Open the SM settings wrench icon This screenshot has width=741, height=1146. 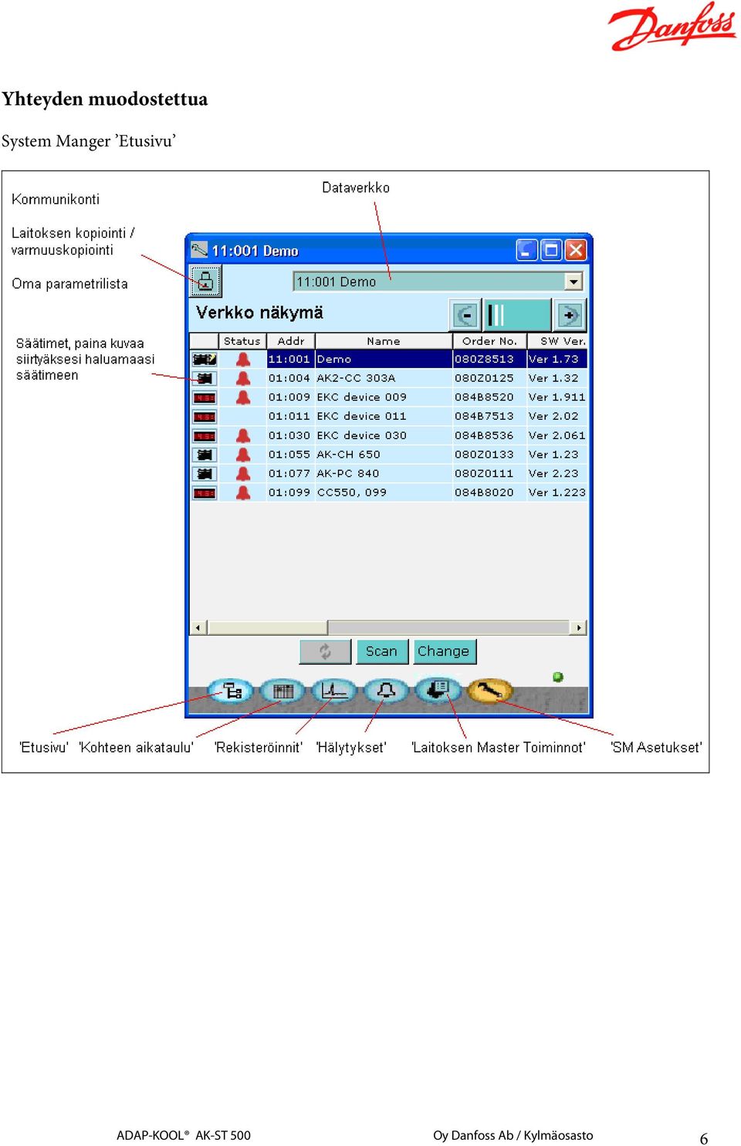489,691
